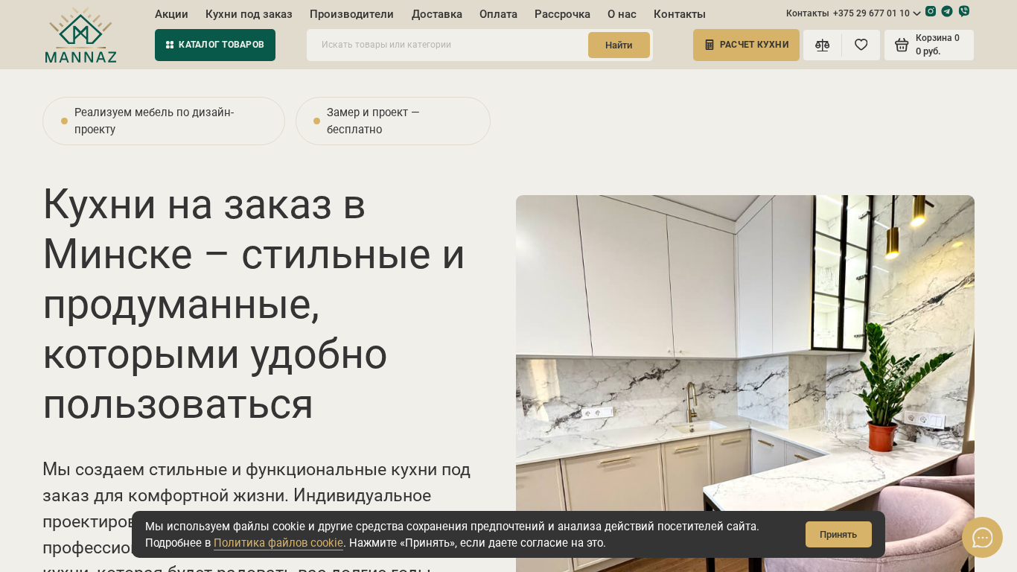Click the Корзина 0 cart total text

tap(937, 38)
